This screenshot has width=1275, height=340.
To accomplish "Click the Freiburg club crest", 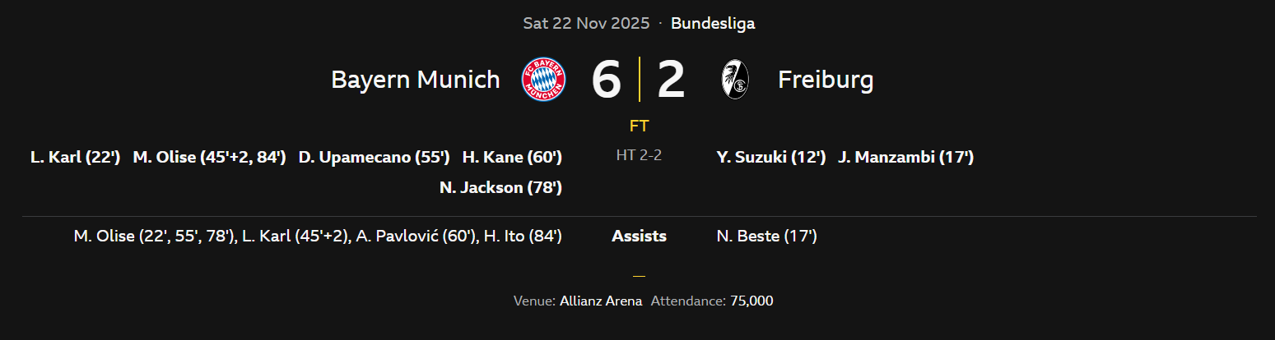I will click(x=734, y=80).
